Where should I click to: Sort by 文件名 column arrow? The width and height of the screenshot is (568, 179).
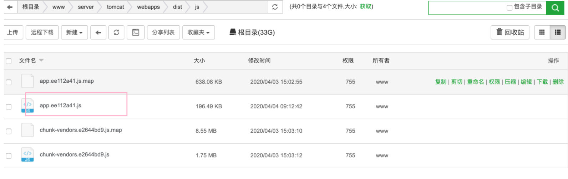pos(41,60)
